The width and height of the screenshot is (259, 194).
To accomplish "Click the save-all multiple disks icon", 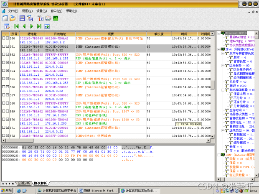I will [x=30, y=18].
